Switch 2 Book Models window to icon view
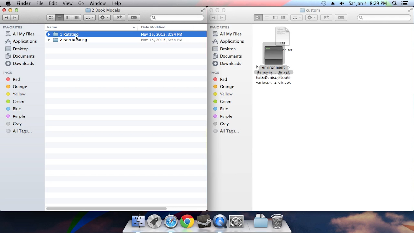The image size is (414, 233). [51, 17]
